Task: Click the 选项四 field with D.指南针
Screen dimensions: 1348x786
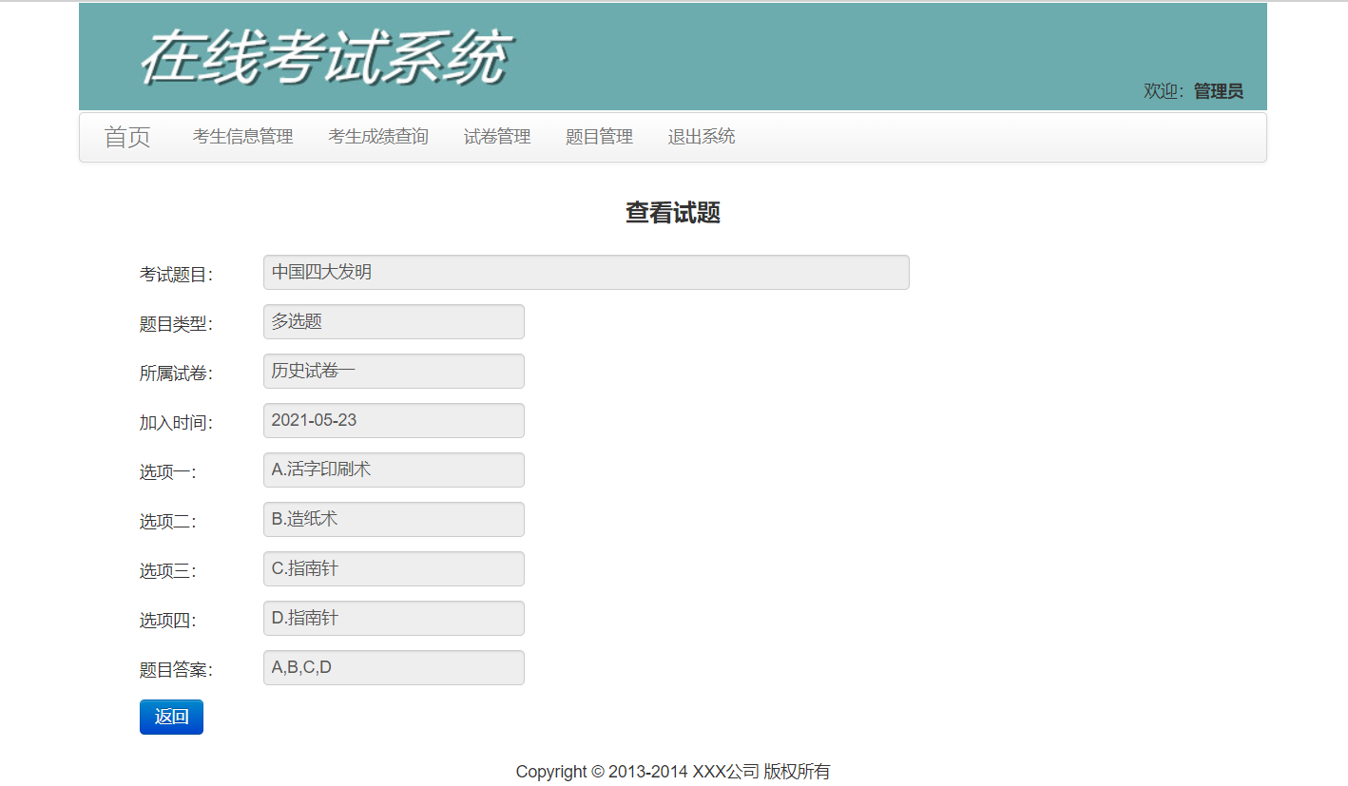Action: [x=394, y=618]
